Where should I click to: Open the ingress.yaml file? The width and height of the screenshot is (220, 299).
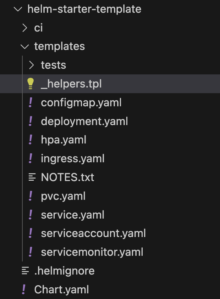[73, 158]
